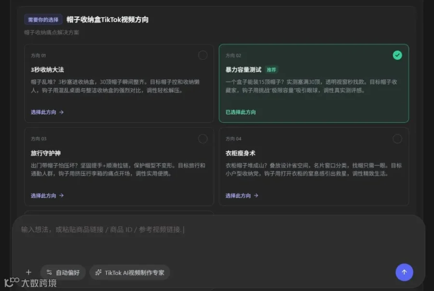Image resolution: width=434 pixels, height=291 pixels.
Task: Click 选择此方向 link under 衣柜瘦身术
Action: [x=242, y=196]
